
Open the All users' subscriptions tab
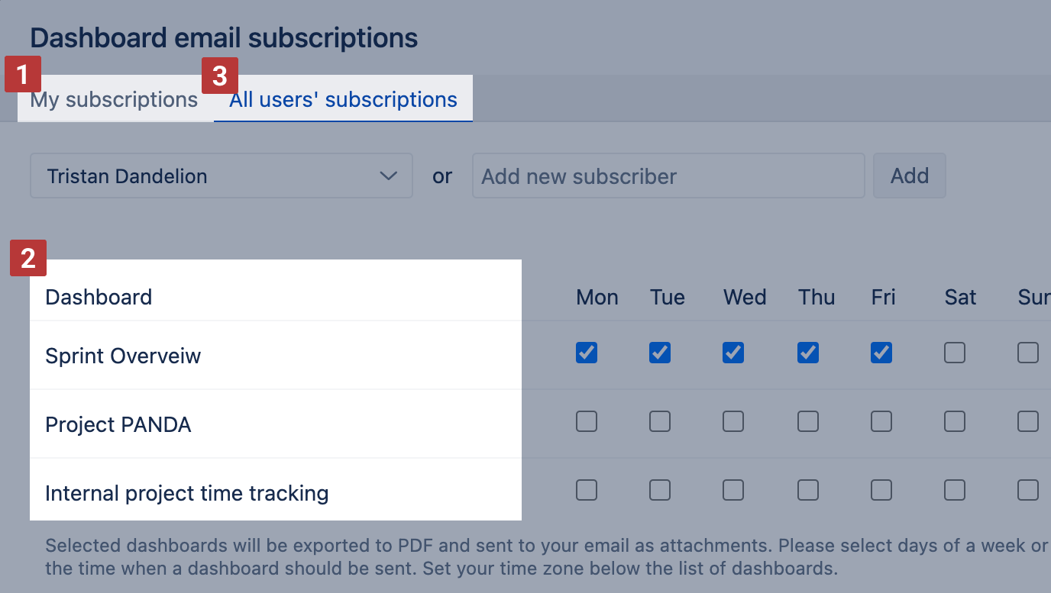pos(342,99)
